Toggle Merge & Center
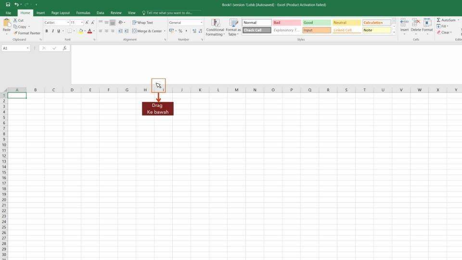The height and width of the screenshot is (260, 462). [x=147, y=31]
